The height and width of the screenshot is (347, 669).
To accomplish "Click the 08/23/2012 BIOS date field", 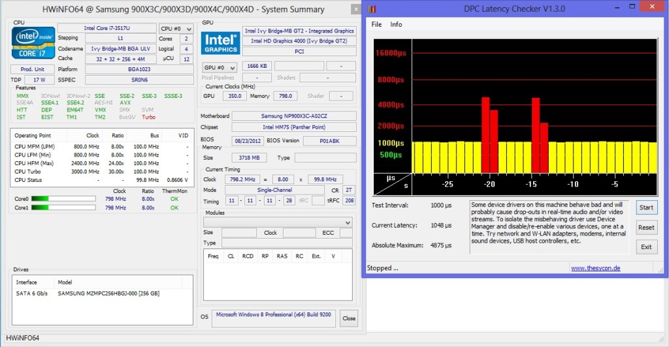I will pos(248,141).
